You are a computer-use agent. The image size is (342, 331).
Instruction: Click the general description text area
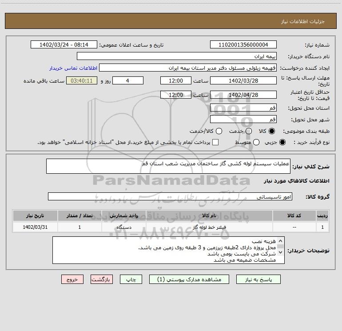168,166
